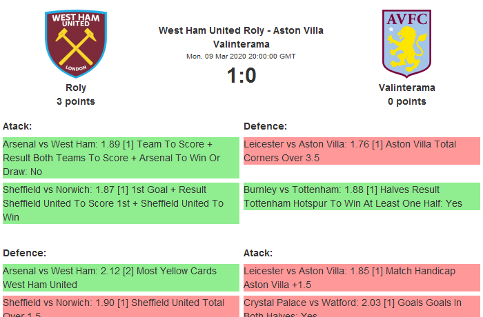Click the West Ham United crest logo
483x317 pixels.
(x=76, y=43)
